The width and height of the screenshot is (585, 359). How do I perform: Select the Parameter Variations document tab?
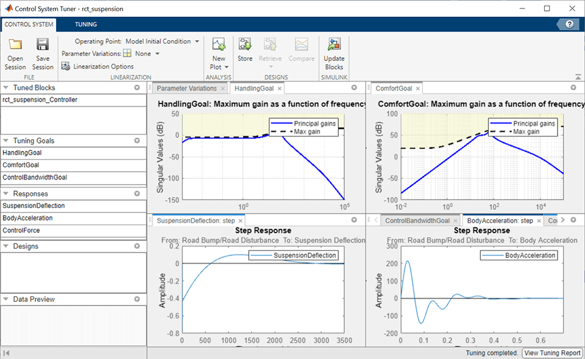tap(186, 88)
